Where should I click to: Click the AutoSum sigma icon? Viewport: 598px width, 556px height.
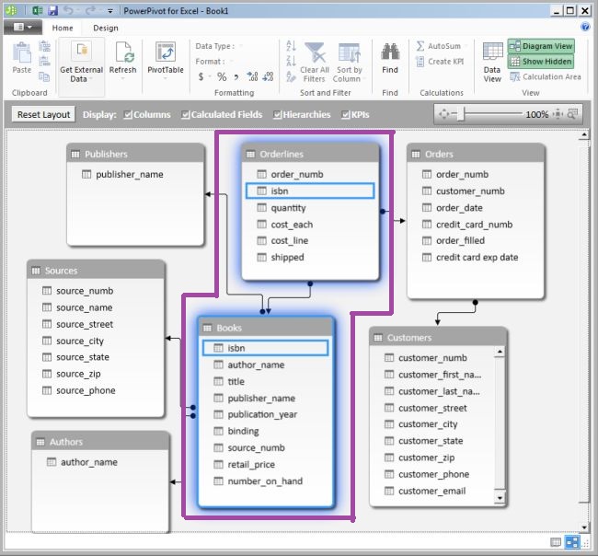click(x=420, y=46)
